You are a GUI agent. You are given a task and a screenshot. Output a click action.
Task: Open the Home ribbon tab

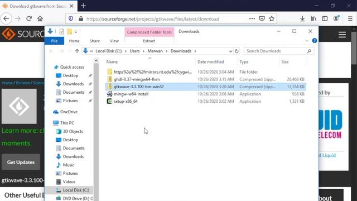point(74,41)
